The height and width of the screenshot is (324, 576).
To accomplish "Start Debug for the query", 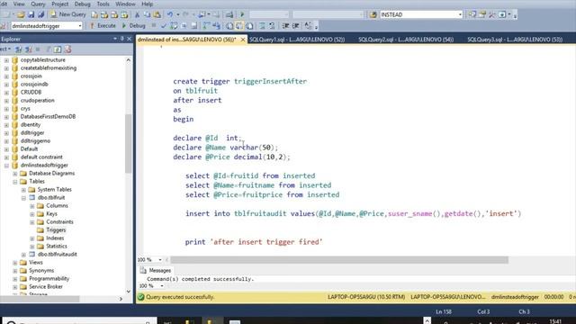I will click(134, 26).
